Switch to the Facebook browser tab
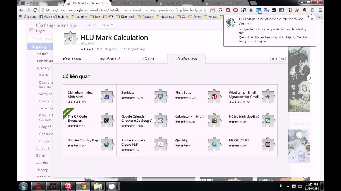Image resolution: width=341 pixels, height=191 pixels. [40, 3]
